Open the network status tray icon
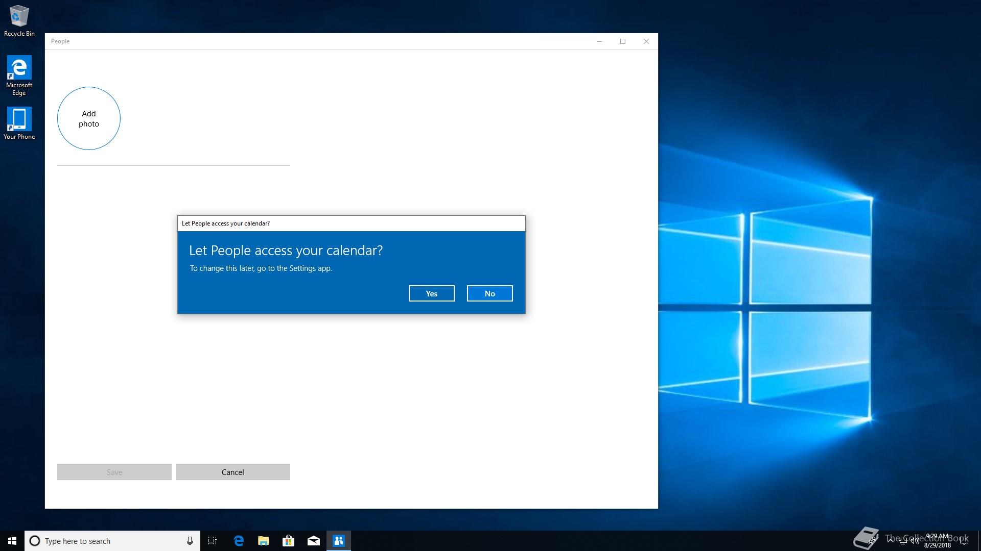The height and width of the screenshot is (551, 981). pyautogui.click(x=903, y=541)
